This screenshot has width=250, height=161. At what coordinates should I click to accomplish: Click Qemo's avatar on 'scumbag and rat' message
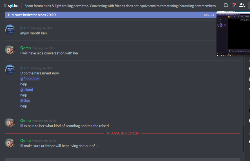tap(10, 122)
